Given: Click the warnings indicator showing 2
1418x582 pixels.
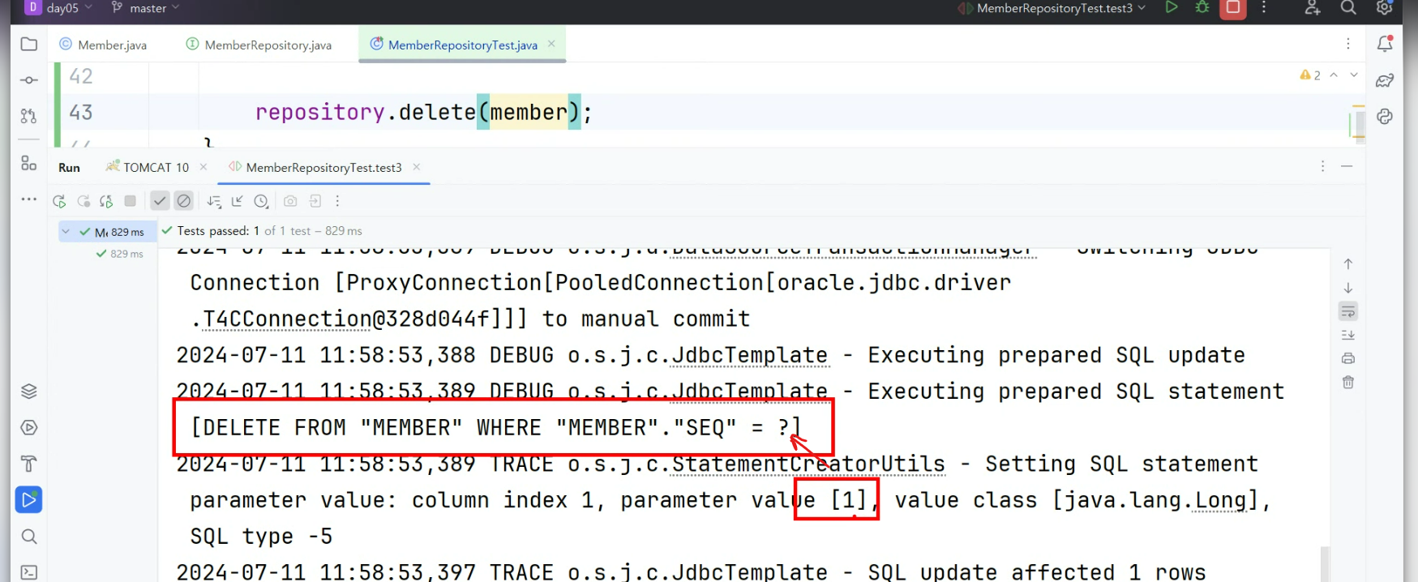Looking at the screenshot, I should (x=1310, y=75).
